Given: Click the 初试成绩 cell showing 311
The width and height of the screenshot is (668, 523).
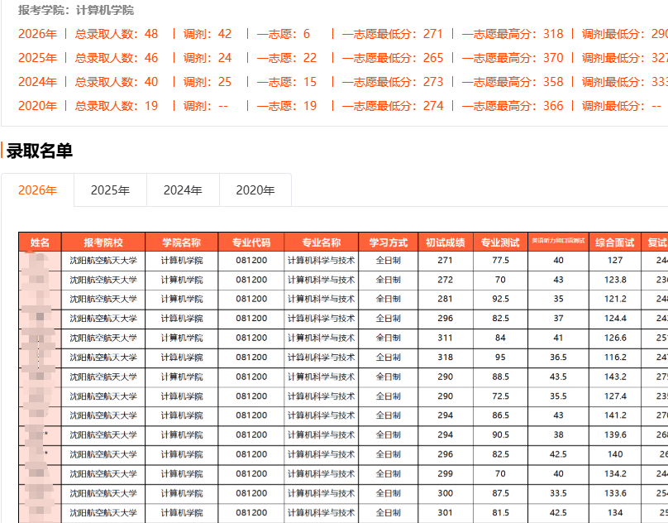Looking at the screenshot, I should point(445,338).
